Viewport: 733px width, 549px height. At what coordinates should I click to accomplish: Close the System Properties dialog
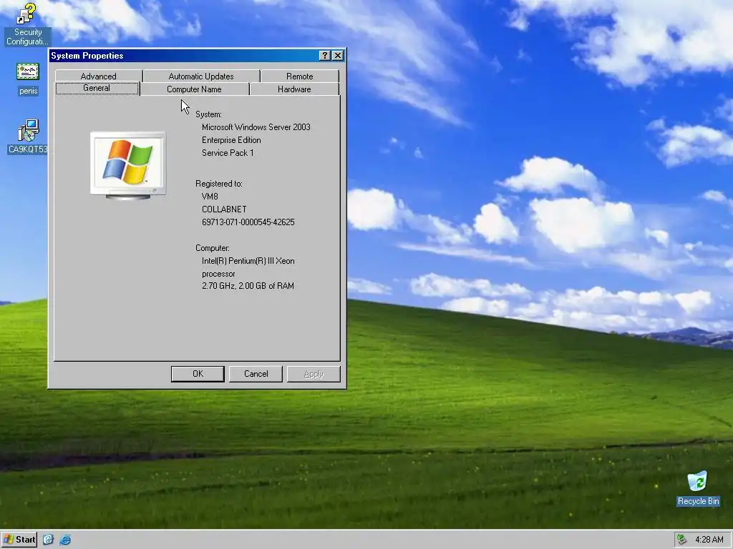click(338, 56)
